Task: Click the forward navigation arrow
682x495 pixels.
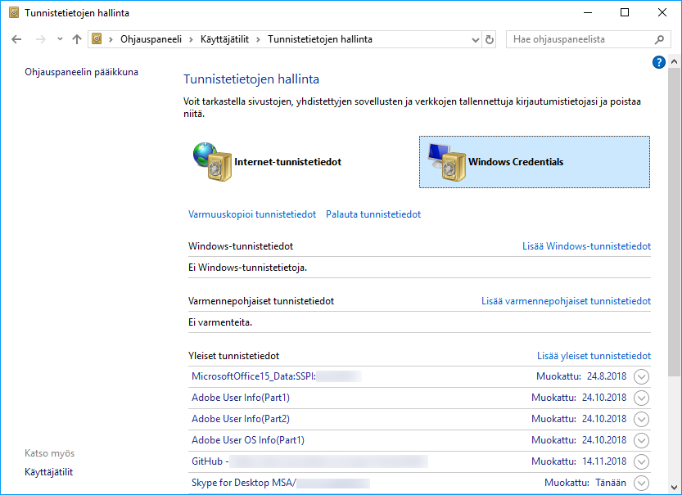Action: (x=38, y=39)
